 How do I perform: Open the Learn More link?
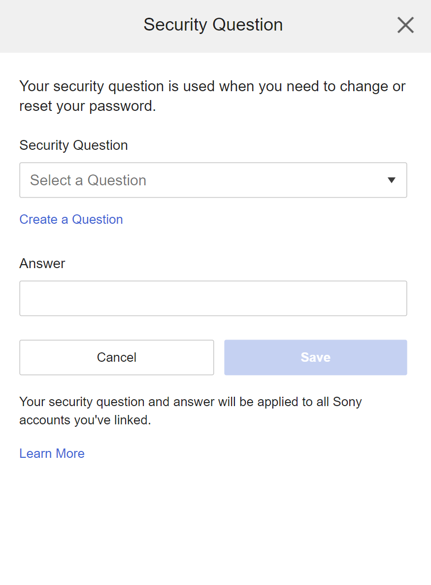pyautogui.click(x=52, y=453)
